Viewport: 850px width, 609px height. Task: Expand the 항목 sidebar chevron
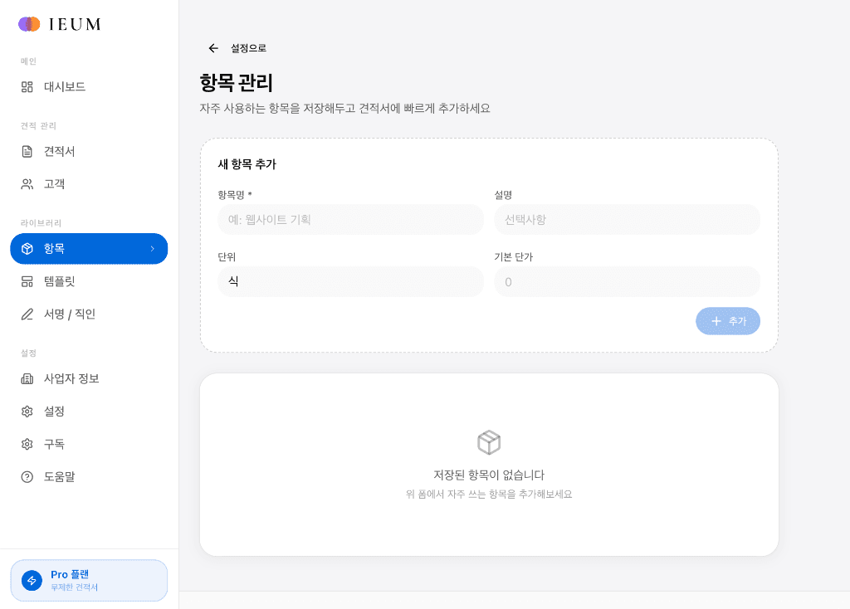coord(152,248)
